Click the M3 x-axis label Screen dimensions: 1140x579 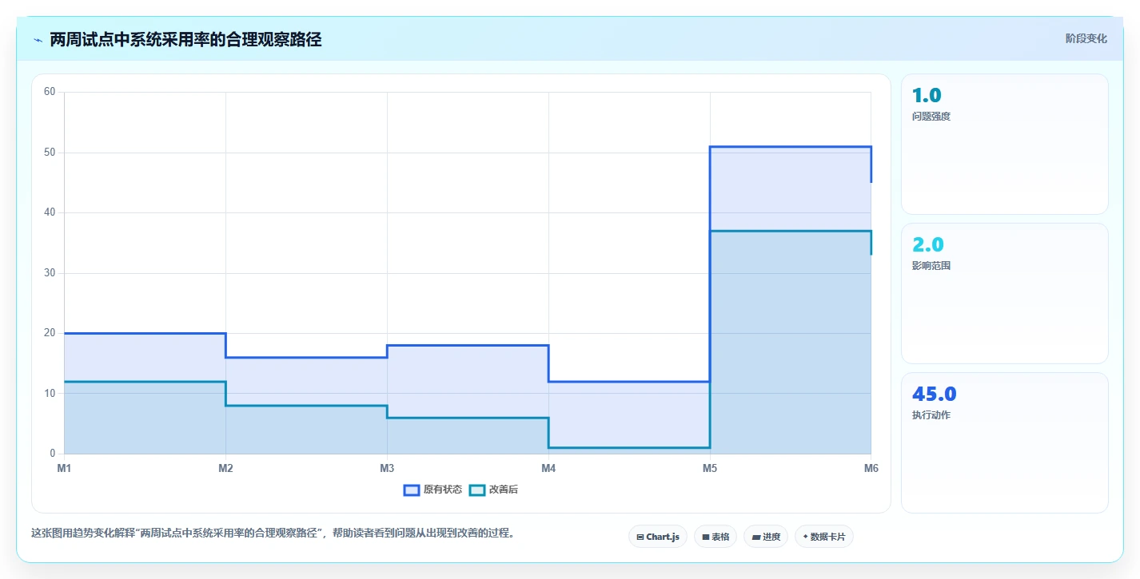coord(387,468)
